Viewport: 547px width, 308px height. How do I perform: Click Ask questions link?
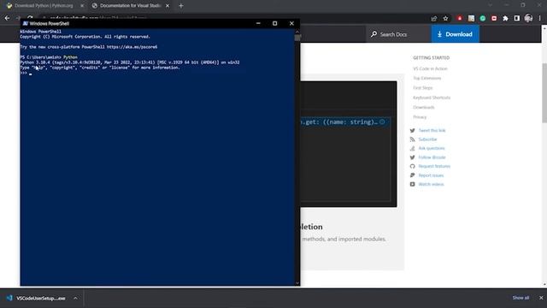431,148
